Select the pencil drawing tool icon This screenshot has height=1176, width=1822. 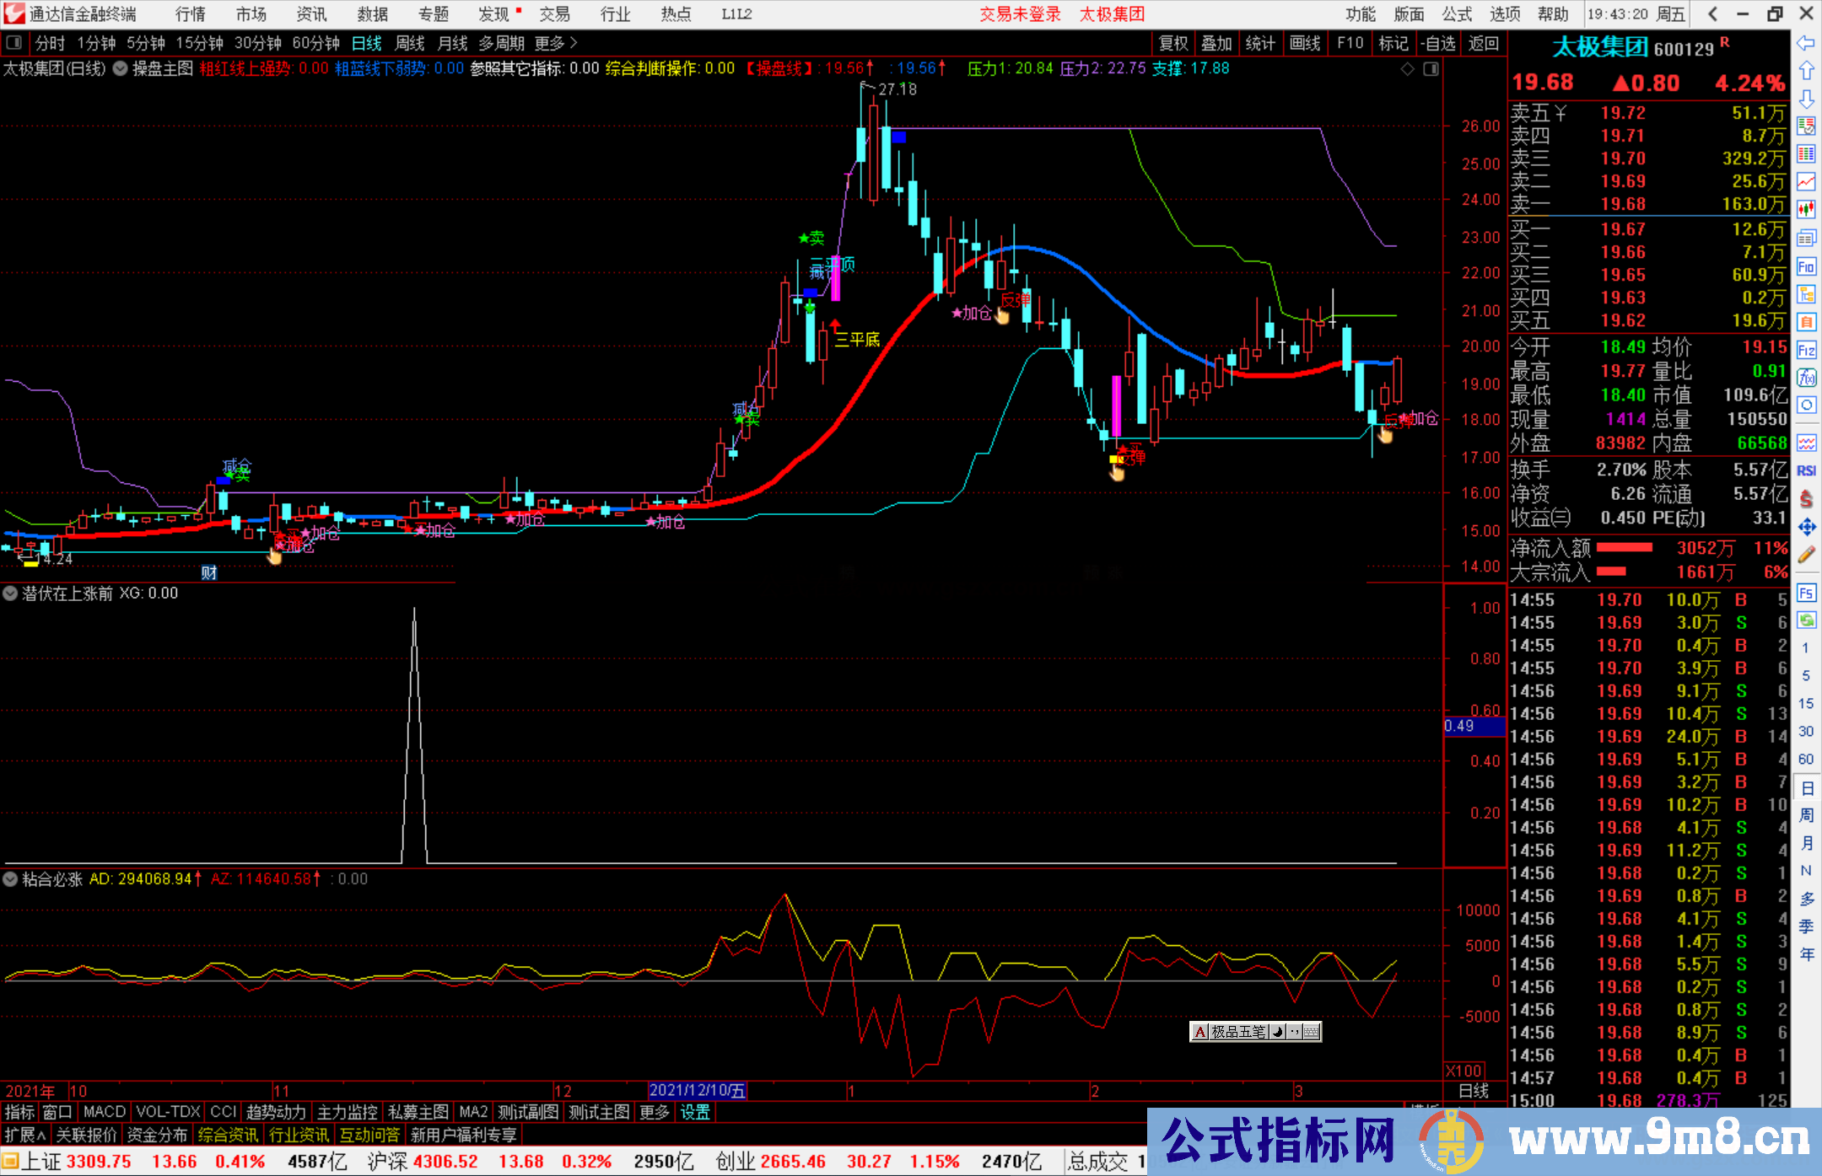click(1806, 555)
